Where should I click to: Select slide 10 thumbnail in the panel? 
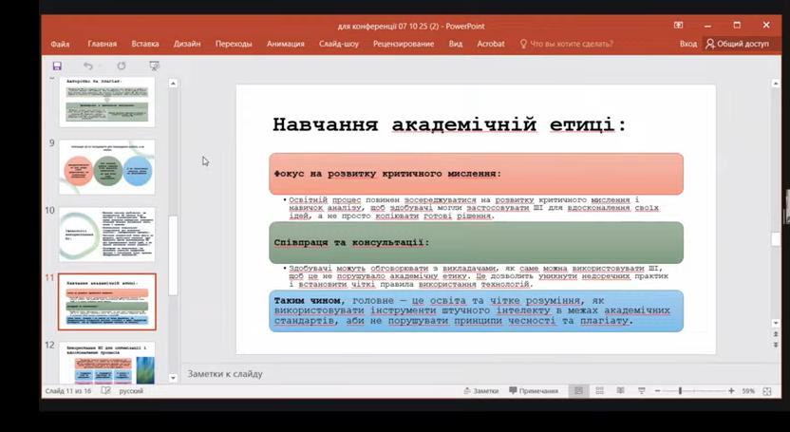click(x=106, y=234)
